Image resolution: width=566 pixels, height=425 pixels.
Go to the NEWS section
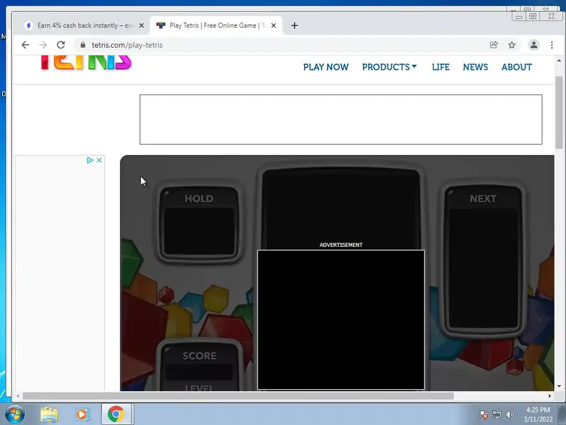[x=475, y=67]
